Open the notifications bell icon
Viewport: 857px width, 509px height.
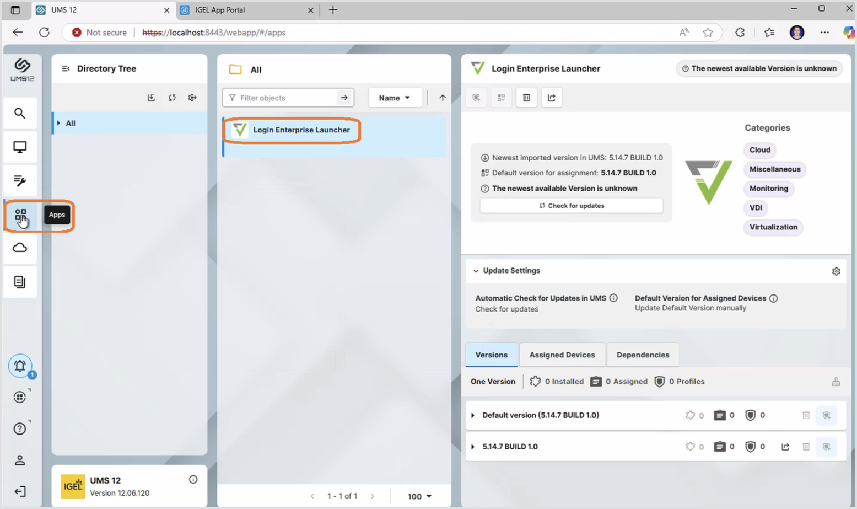pyautogui.click(x=20, y=366)
